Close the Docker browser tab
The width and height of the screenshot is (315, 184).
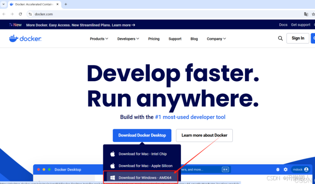point(57,4)
